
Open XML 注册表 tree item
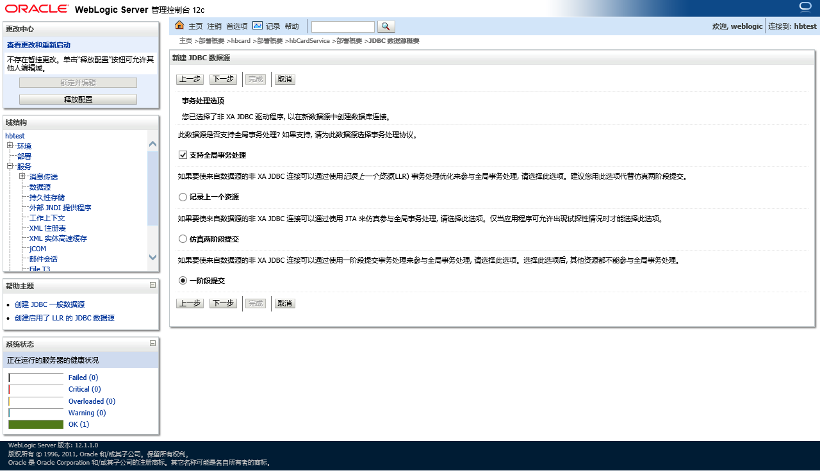[47, 228]
